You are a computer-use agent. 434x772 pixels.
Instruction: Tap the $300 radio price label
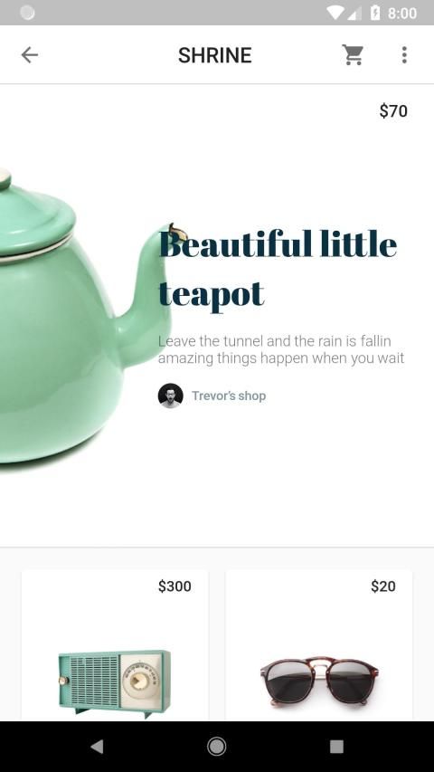[175, 586]
